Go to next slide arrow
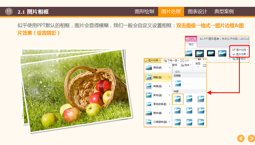 (x=251, y=138)
